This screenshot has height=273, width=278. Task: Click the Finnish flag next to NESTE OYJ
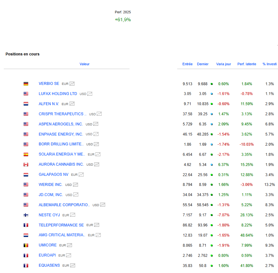click(26, 215)
